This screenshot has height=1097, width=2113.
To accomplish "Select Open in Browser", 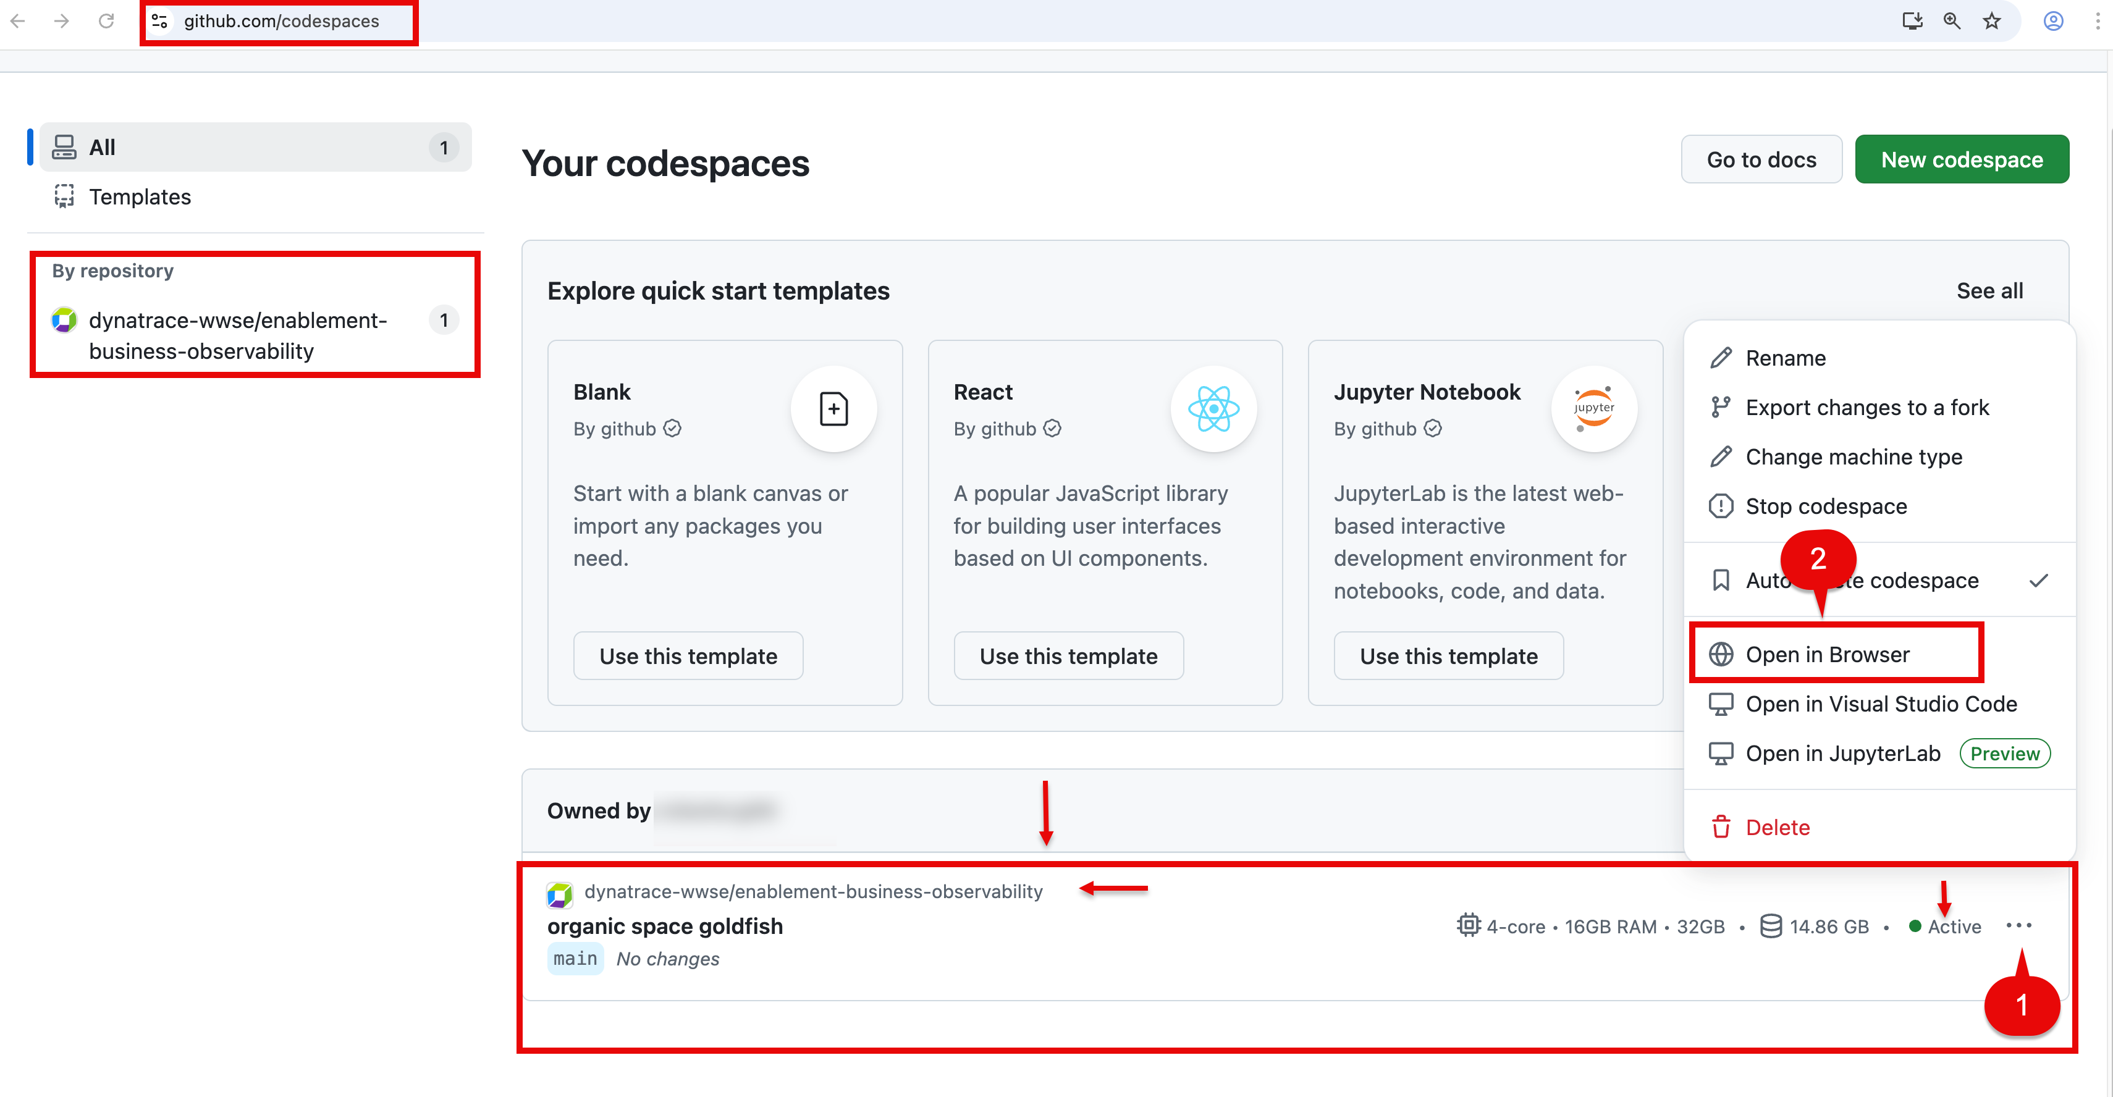I will [1879, 654].
